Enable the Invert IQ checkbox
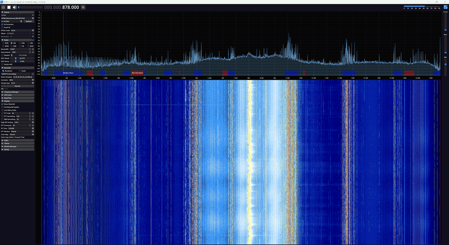Image resolution: width=449 pixels, height=245 pixels. (2, 27)
